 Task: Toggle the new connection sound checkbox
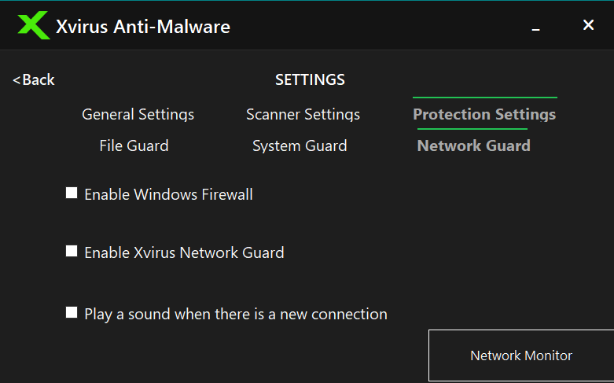coord(72,312)
